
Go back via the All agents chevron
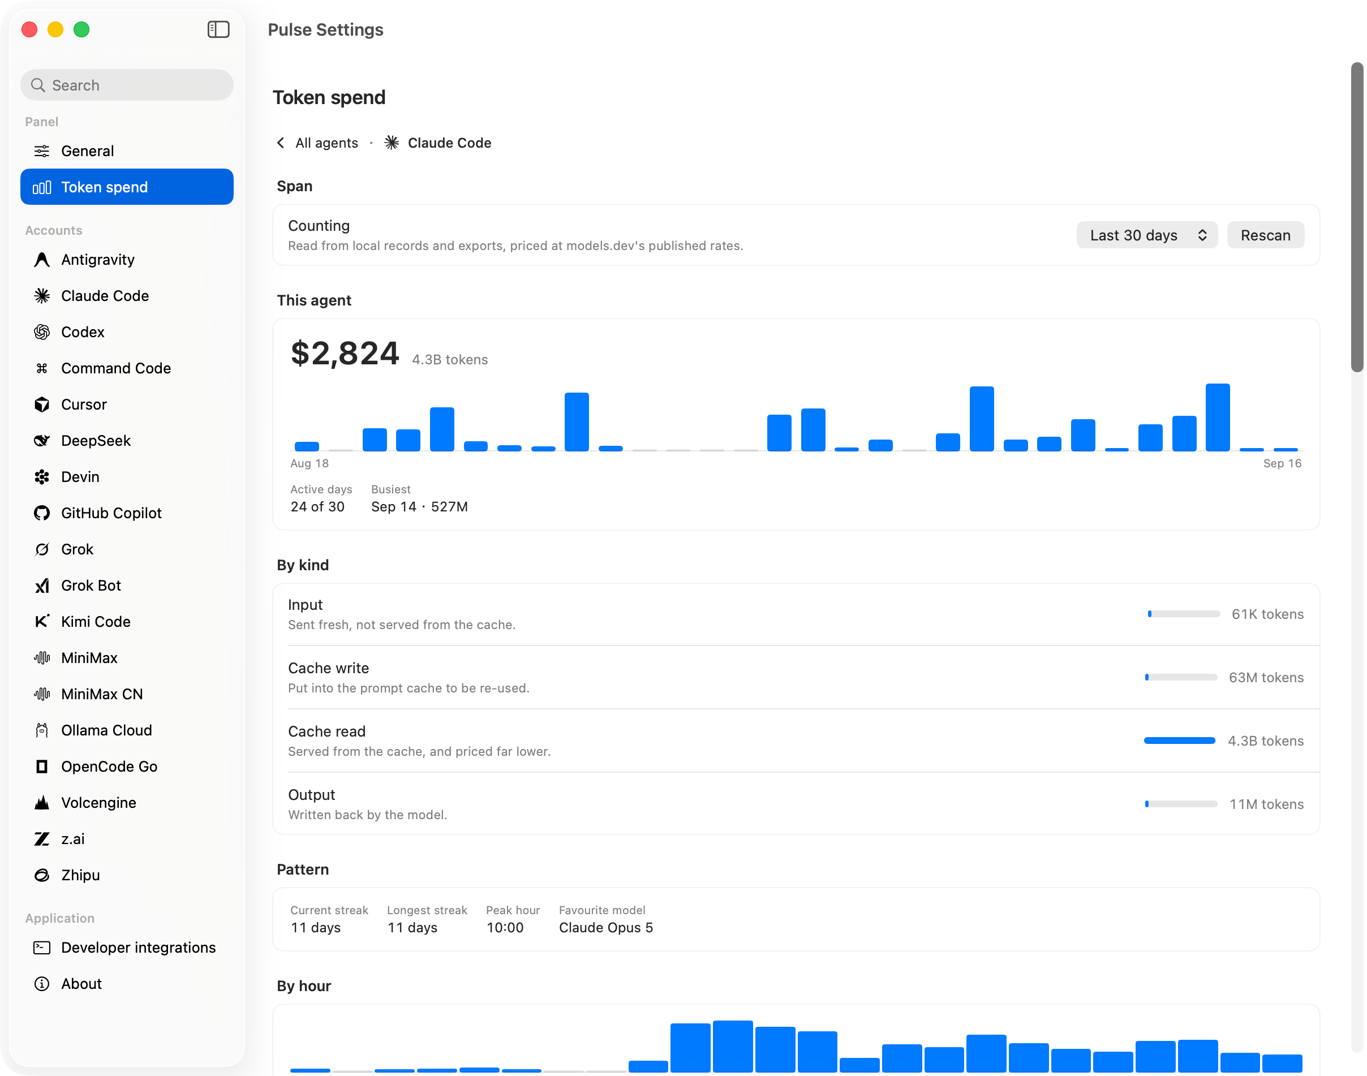(281, 143)
